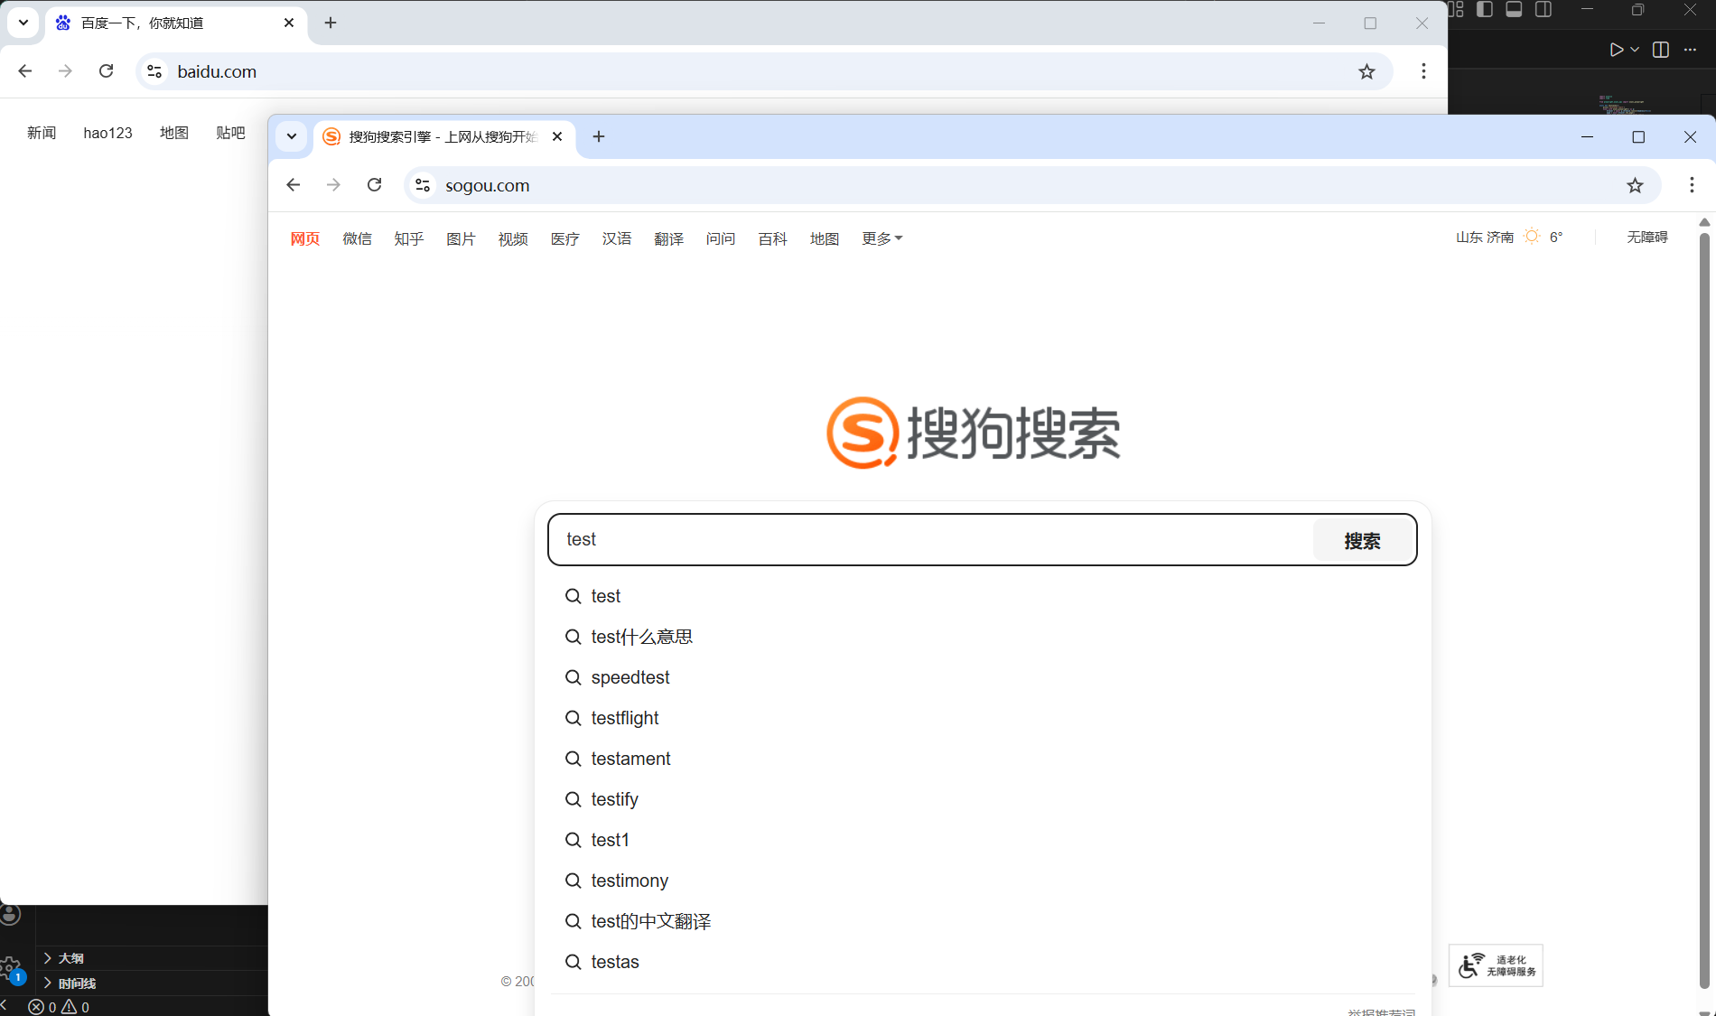The image size is (1716, 1016).
Task: Bookmark baidu.com with the star icon
Action: point(1366,71)
